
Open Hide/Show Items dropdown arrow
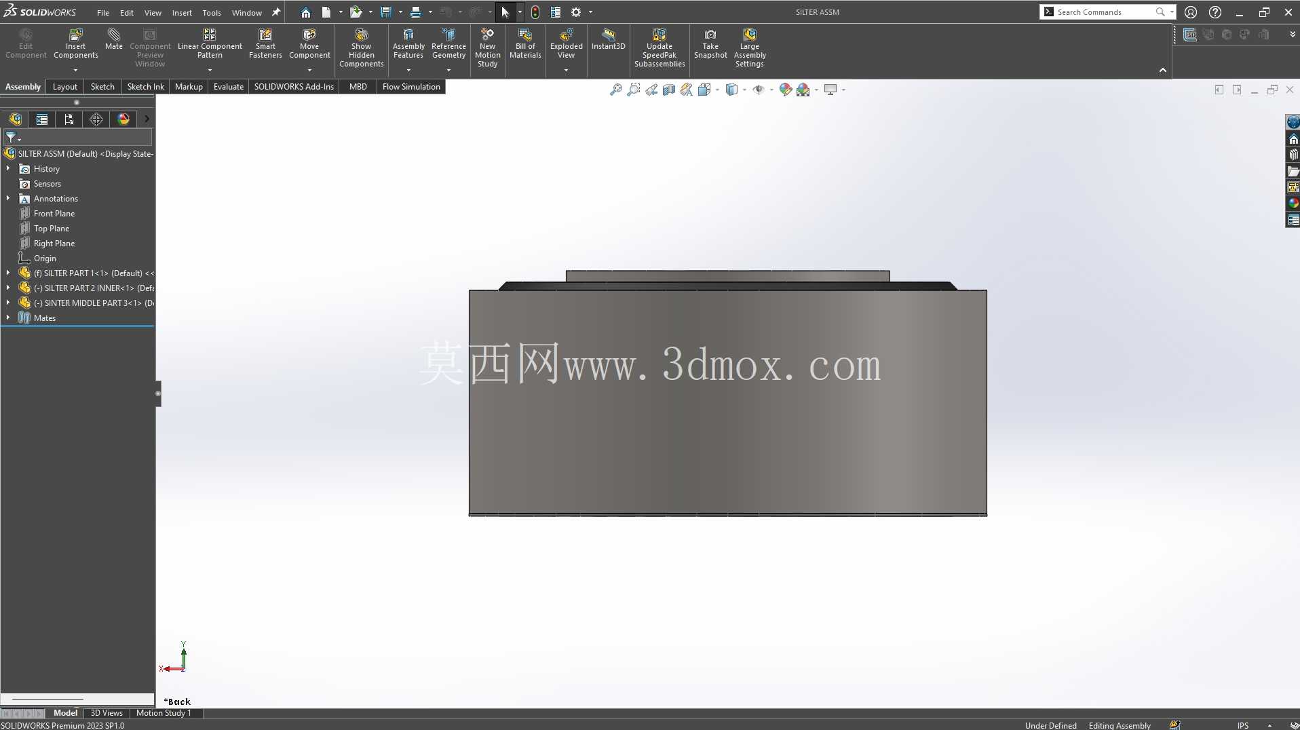[x=771, y=90]
